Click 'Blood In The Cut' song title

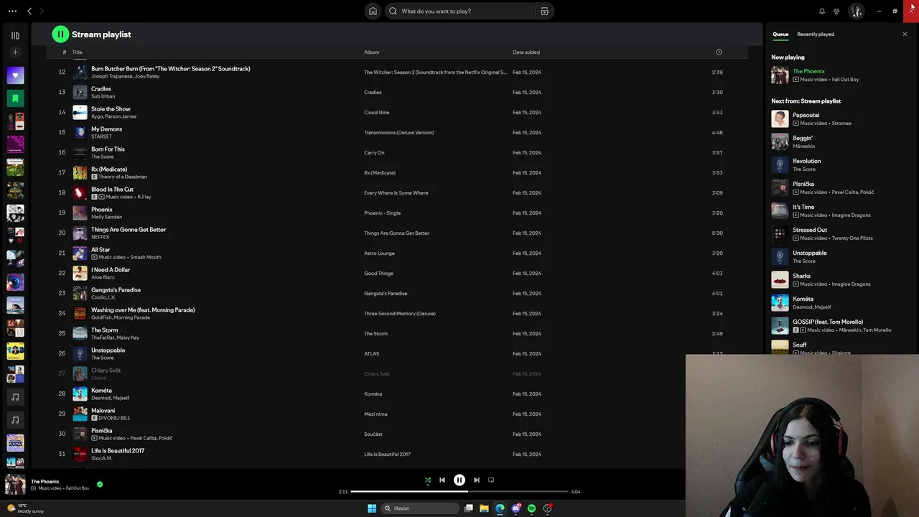pos(112,190)
